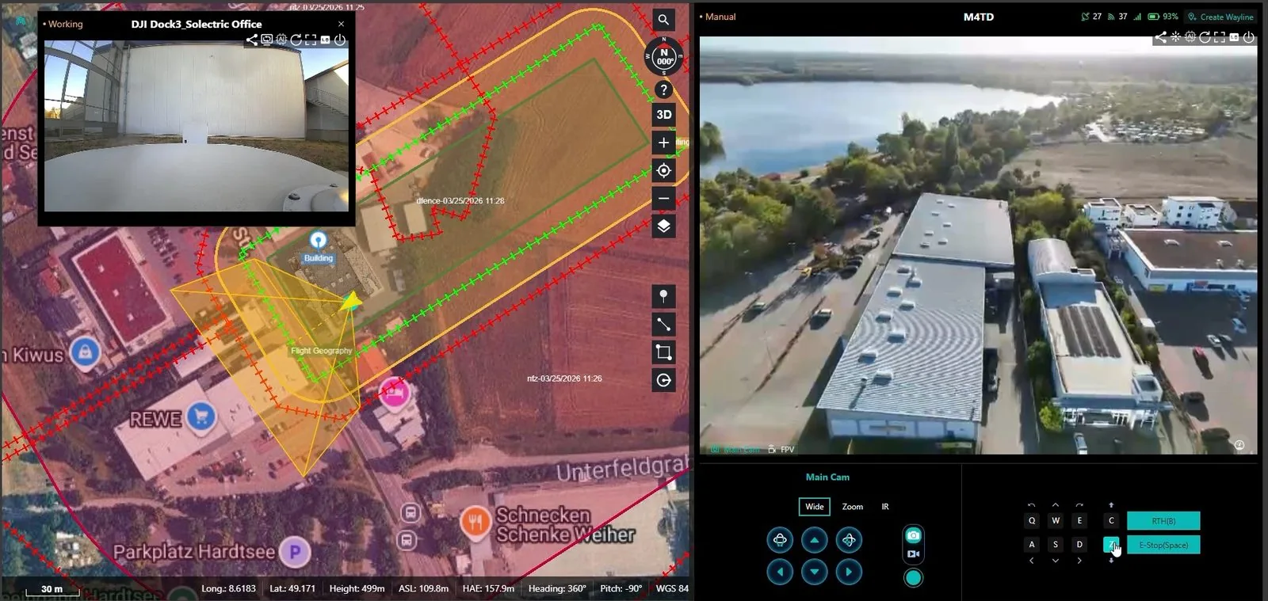Open the map help question mark
The height and width of the screenshot is (601, 1268).
pos(663,90)
